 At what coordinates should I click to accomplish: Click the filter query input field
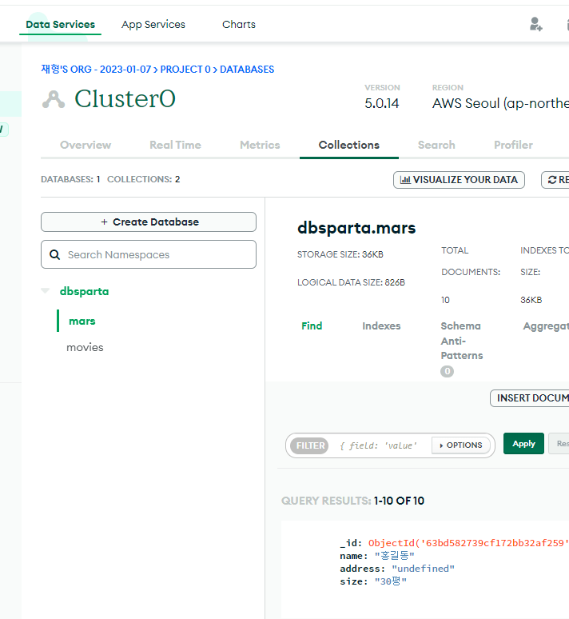(x=379, y=445)
